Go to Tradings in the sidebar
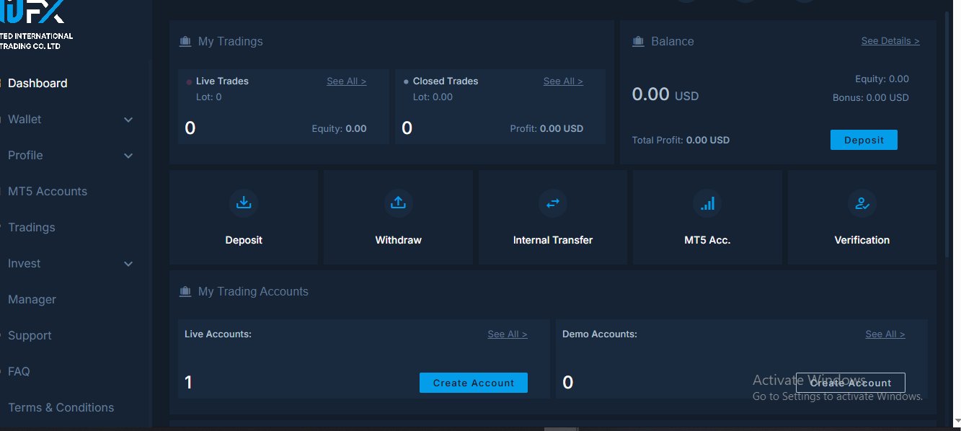Viewport: 961px width, 431px height. click(x=32, y=228)
